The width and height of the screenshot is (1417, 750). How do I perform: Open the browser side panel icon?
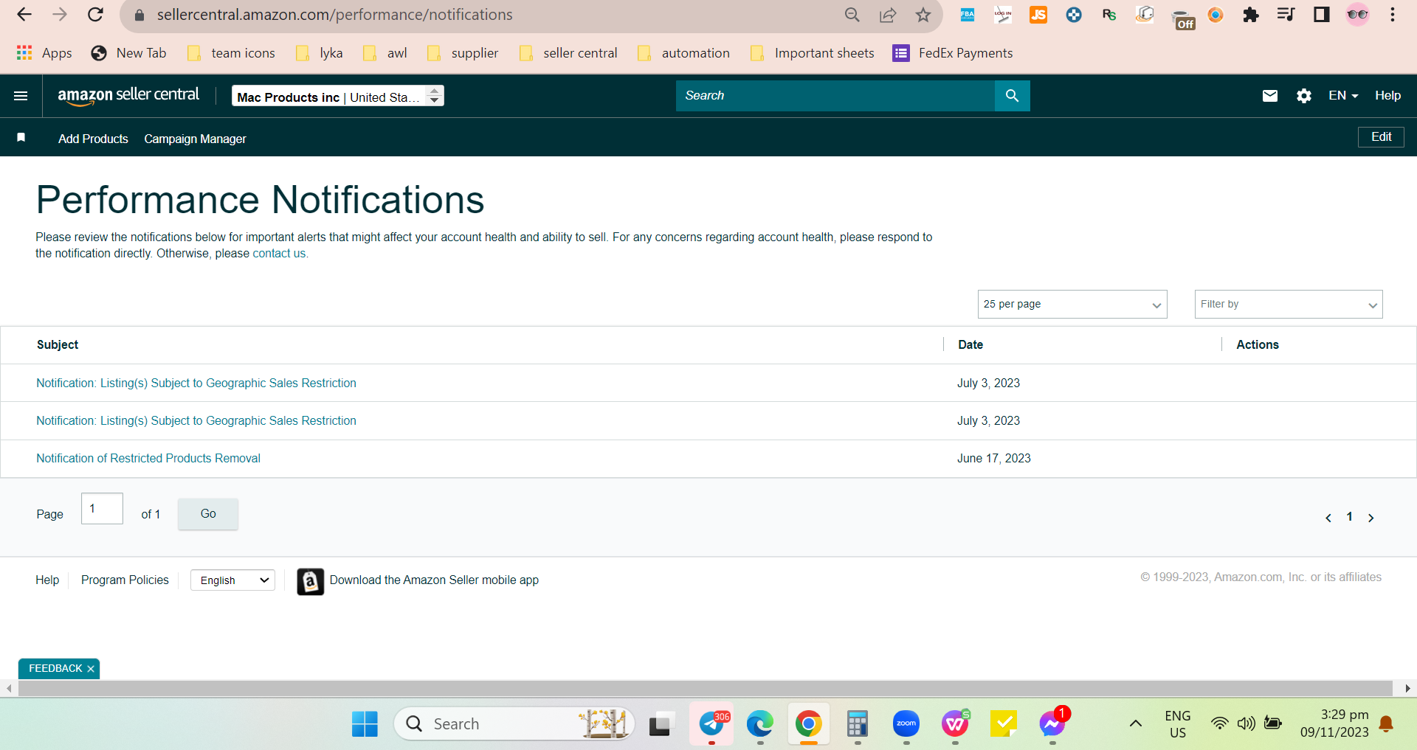pyautogui.click(x=1321, y=15)
